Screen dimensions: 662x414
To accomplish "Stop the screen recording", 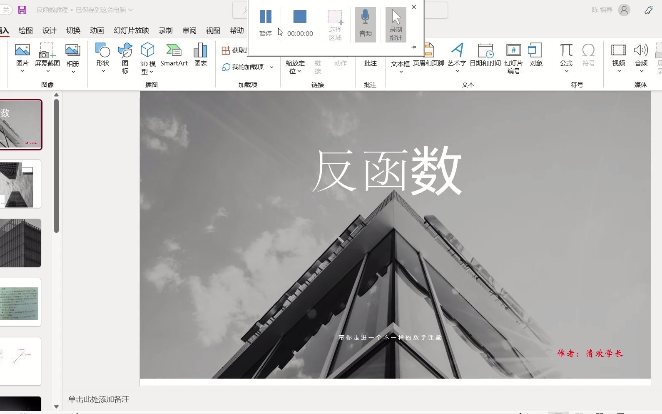I will coord(300,23).
